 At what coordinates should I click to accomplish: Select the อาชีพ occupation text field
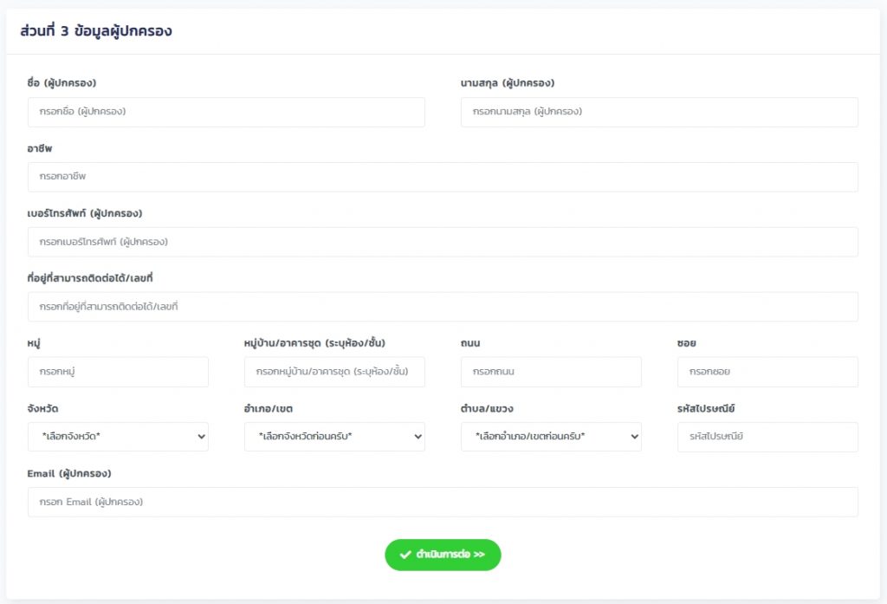[443, 177]
